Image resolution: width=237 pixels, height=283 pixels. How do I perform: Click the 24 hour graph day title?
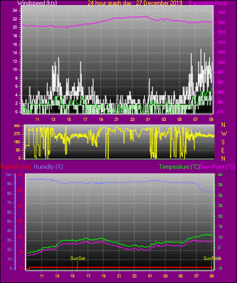click(135, 3)
